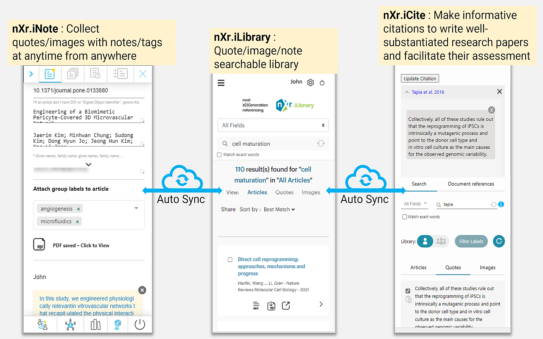Click search magnifier icon in iLibrary
Viewport: 543px width, 339px height.
(x=224, y=144)
